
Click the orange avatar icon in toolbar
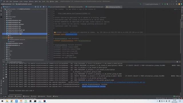(179, 4)
